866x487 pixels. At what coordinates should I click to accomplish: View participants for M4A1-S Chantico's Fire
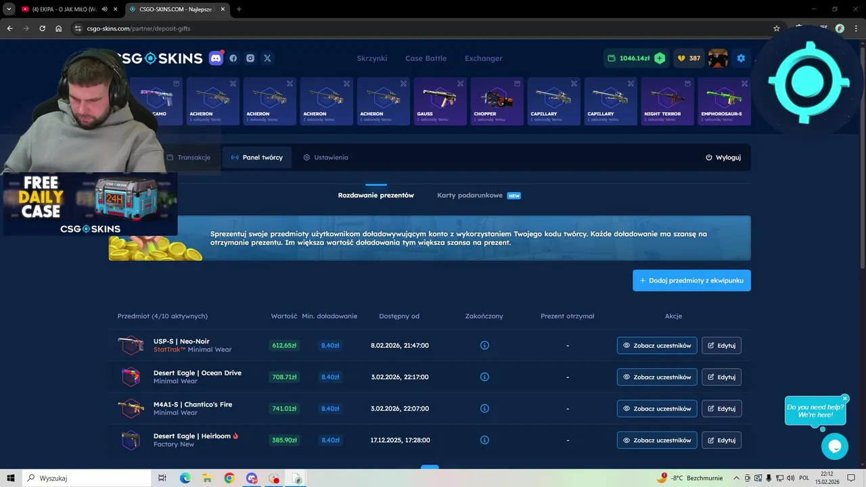pos(657,409)
